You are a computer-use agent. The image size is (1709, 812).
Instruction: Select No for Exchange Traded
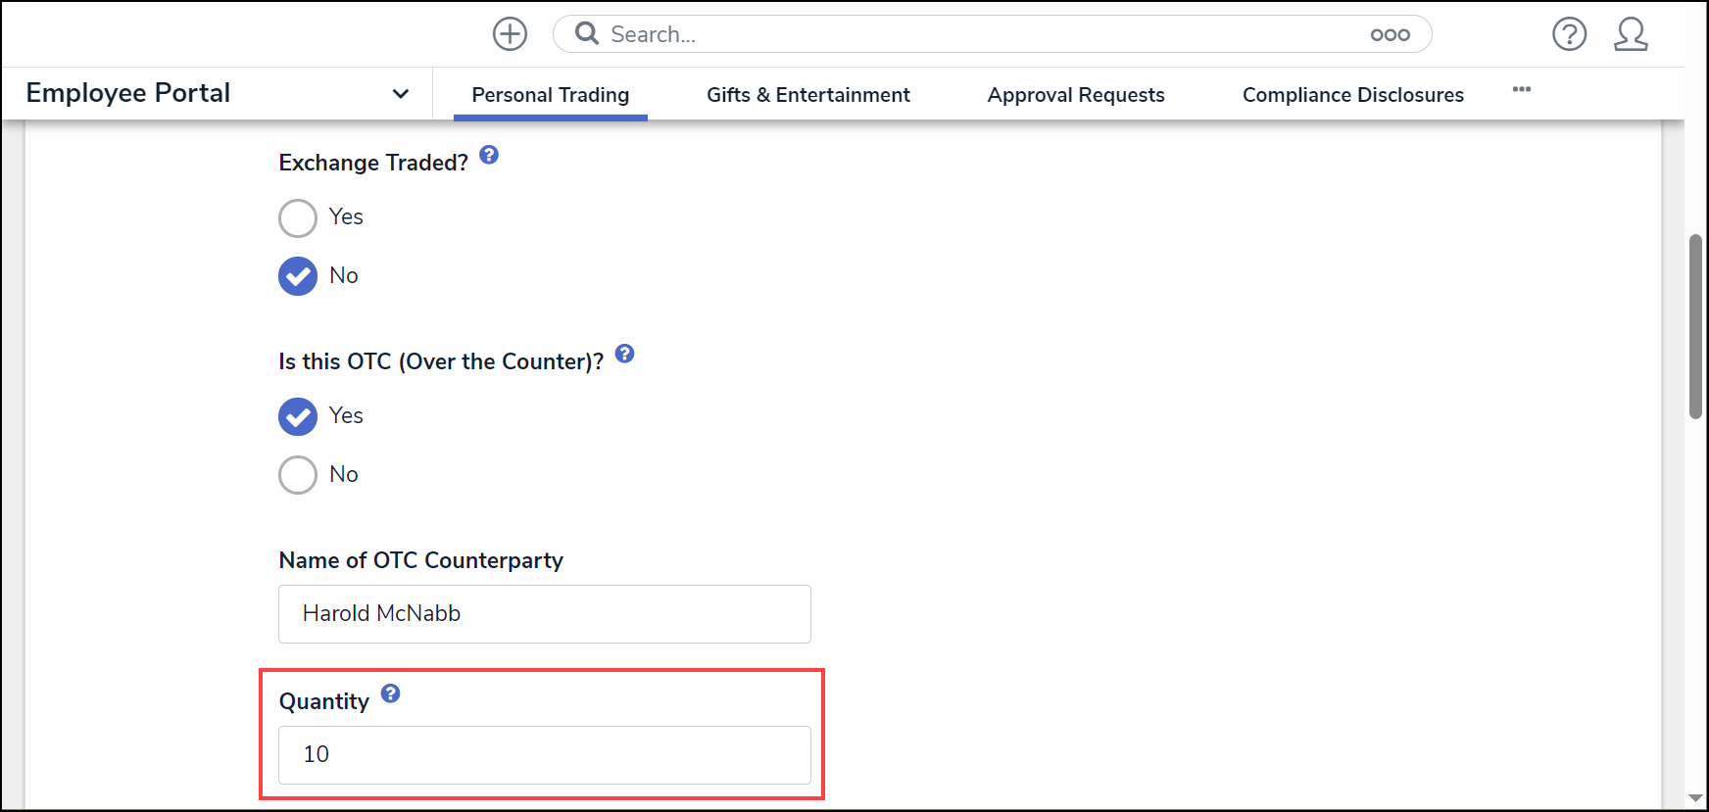tap(298, 276)
